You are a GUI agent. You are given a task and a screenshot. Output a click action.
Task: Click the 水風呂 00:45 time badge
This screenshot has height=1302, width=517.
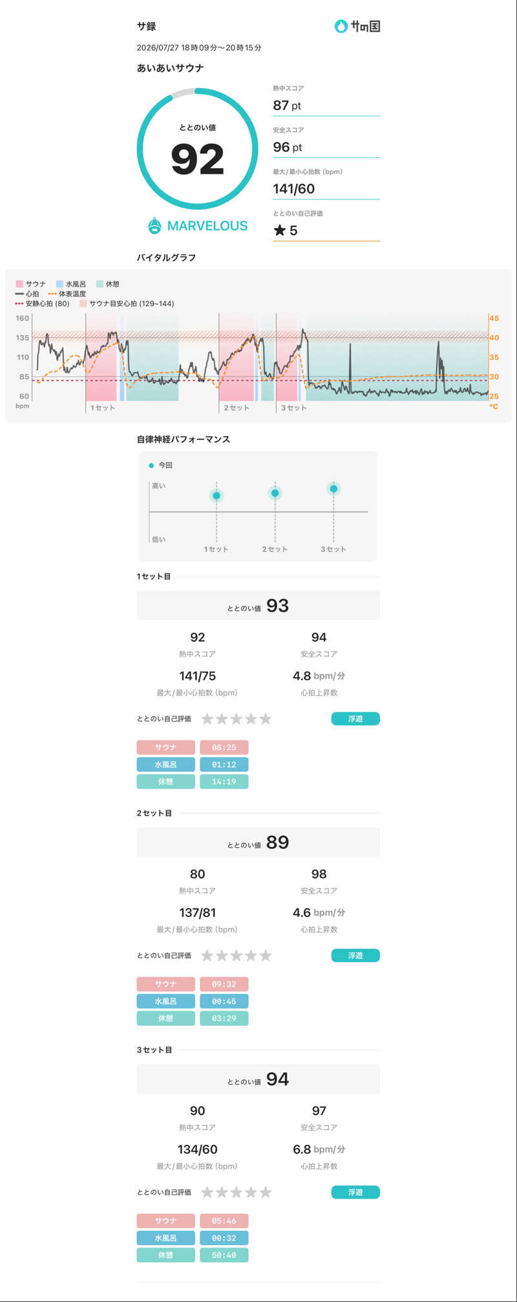tap(224, 1001)
